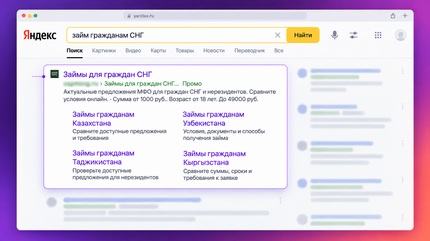This screenshot has height=241, width=430.
Task: Clear the search query with the X icon
Action: [x=277, y=35]
